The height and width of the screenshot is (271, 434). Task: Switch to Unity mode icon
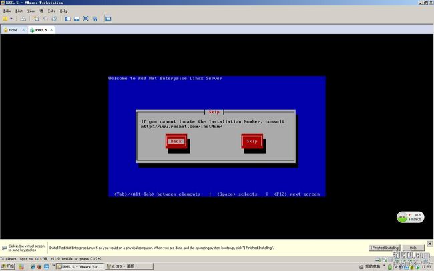tap(95, 19)
